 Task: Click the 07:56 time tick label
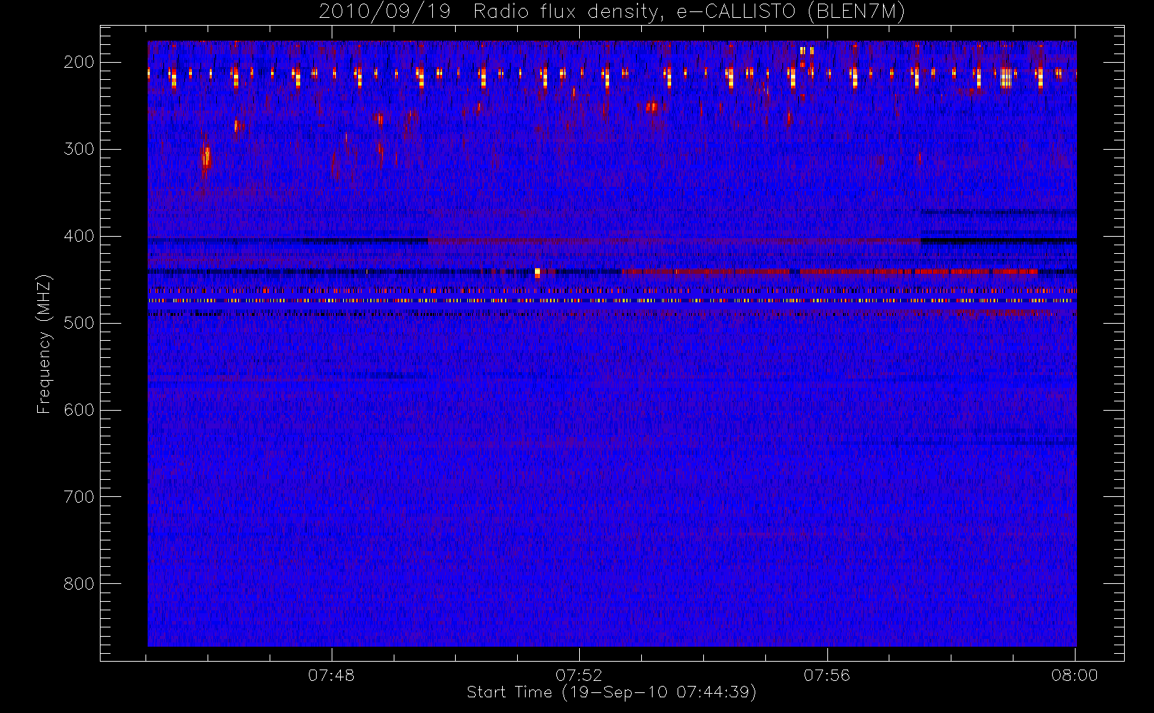pos(827,675)
